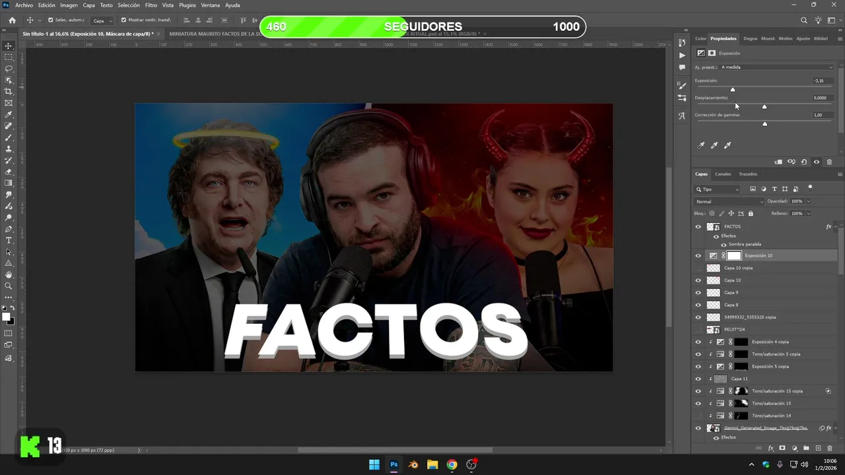The width and height of the screenshot is (845, 475).
Task: Click Exposición slider handle
Action: pyautogui.click(x=732, y=89)
